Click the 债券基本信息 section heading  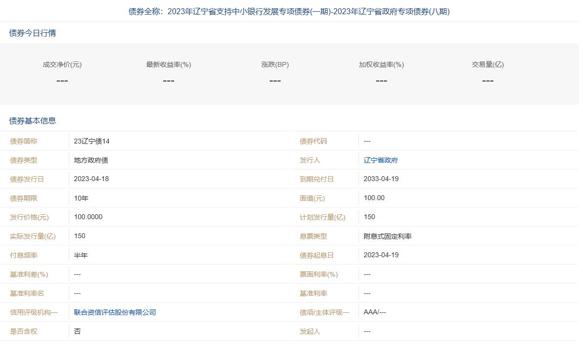[x=32, y=121]
